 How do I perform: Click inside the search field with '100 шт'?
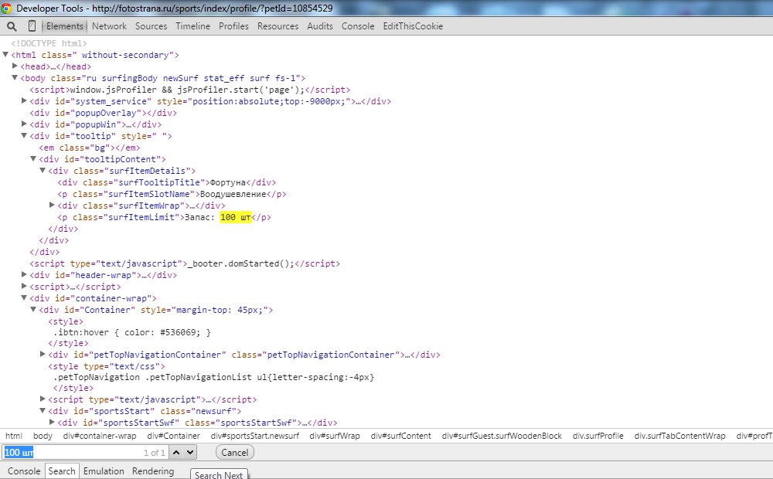[x=86, y=453]
